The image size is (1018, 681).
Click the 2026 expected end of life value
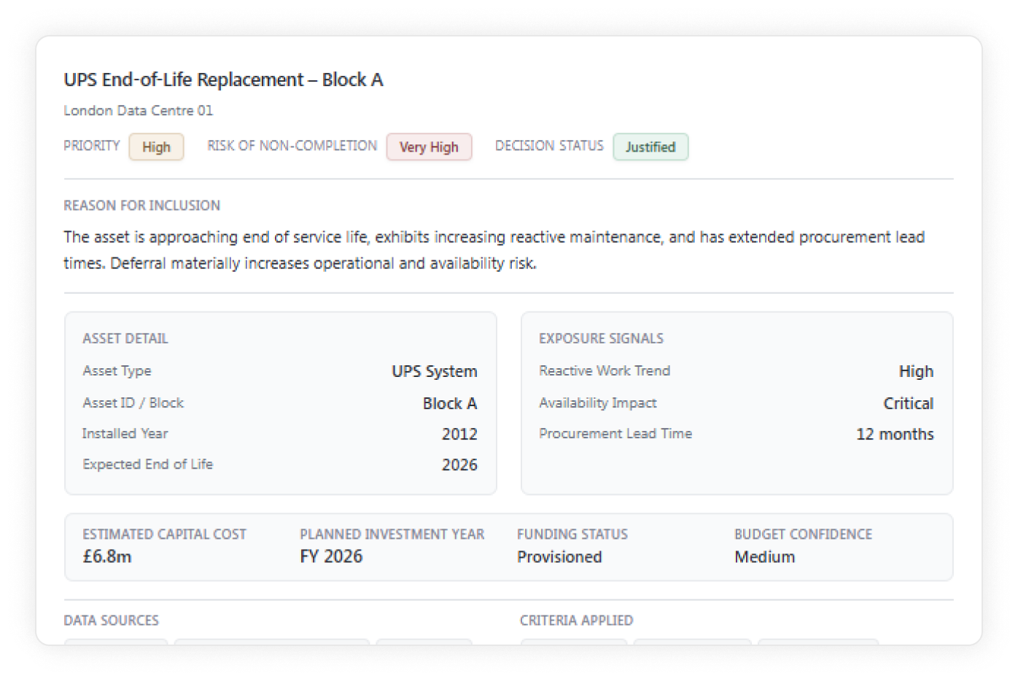[459, 464]
